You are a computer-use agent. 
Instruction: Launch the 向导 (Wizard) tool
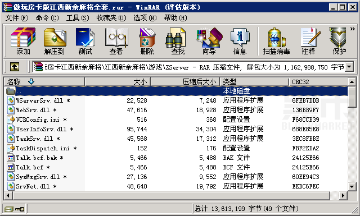click(x=209, y=41)
